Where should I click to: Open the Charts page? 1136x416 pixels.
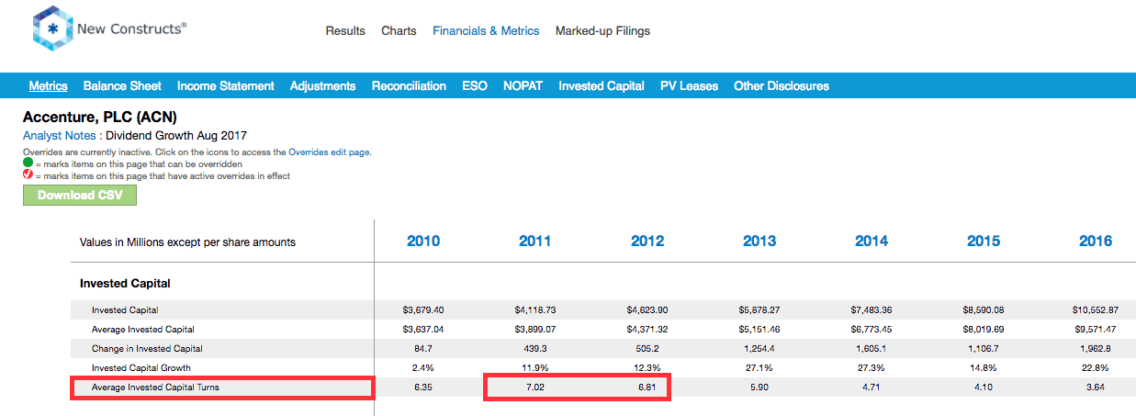(399, 31)
